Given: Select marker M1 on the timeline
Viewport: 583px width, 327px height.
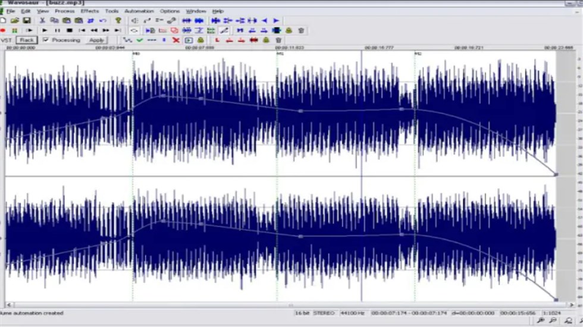Looking at the screenshot, I should (x=280, y=54).
